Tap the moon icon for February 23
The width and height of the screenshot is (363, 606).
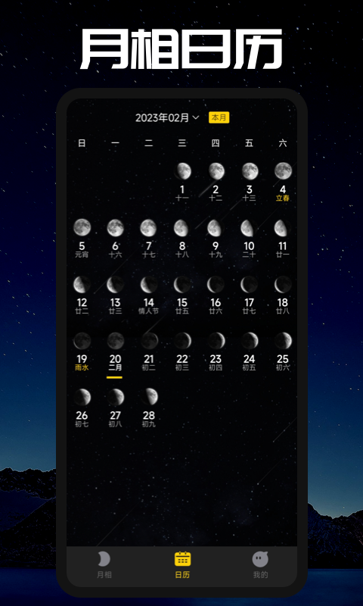[216, 341]
